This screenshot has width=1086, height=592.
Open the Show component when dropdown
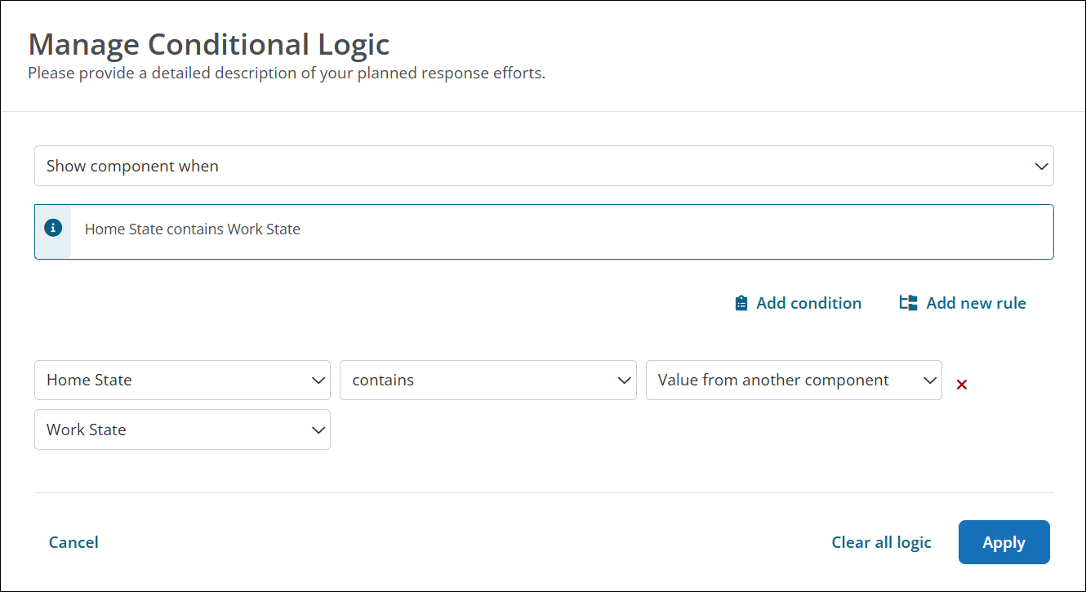point(543,167)
